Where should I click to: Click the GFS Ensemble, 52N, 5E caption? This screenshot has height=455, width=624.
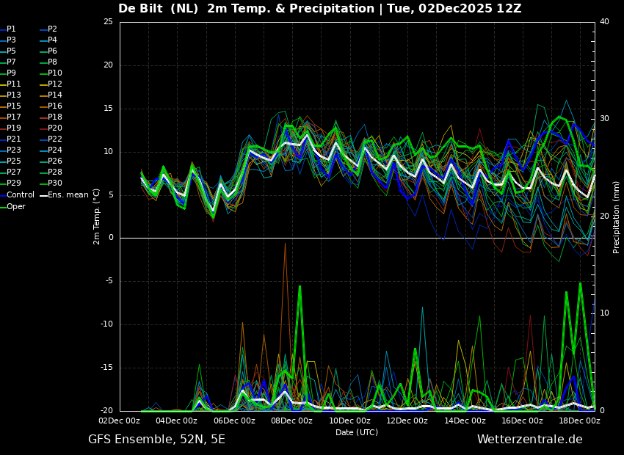click(x=156, y=440)
